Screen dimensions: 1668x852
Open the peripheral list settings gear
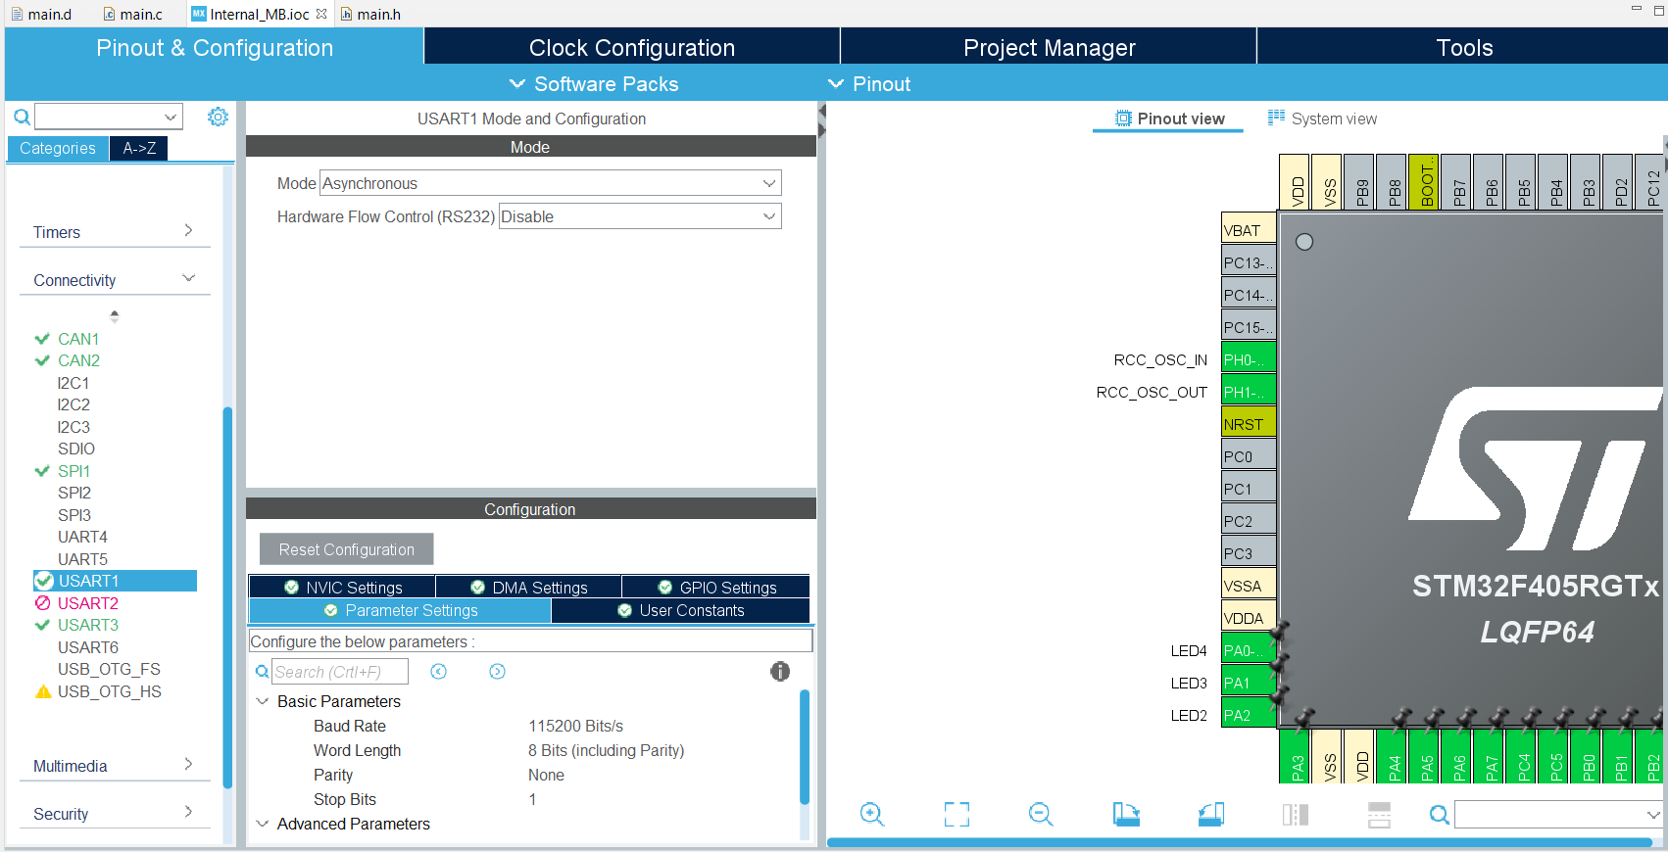point(218,118)
